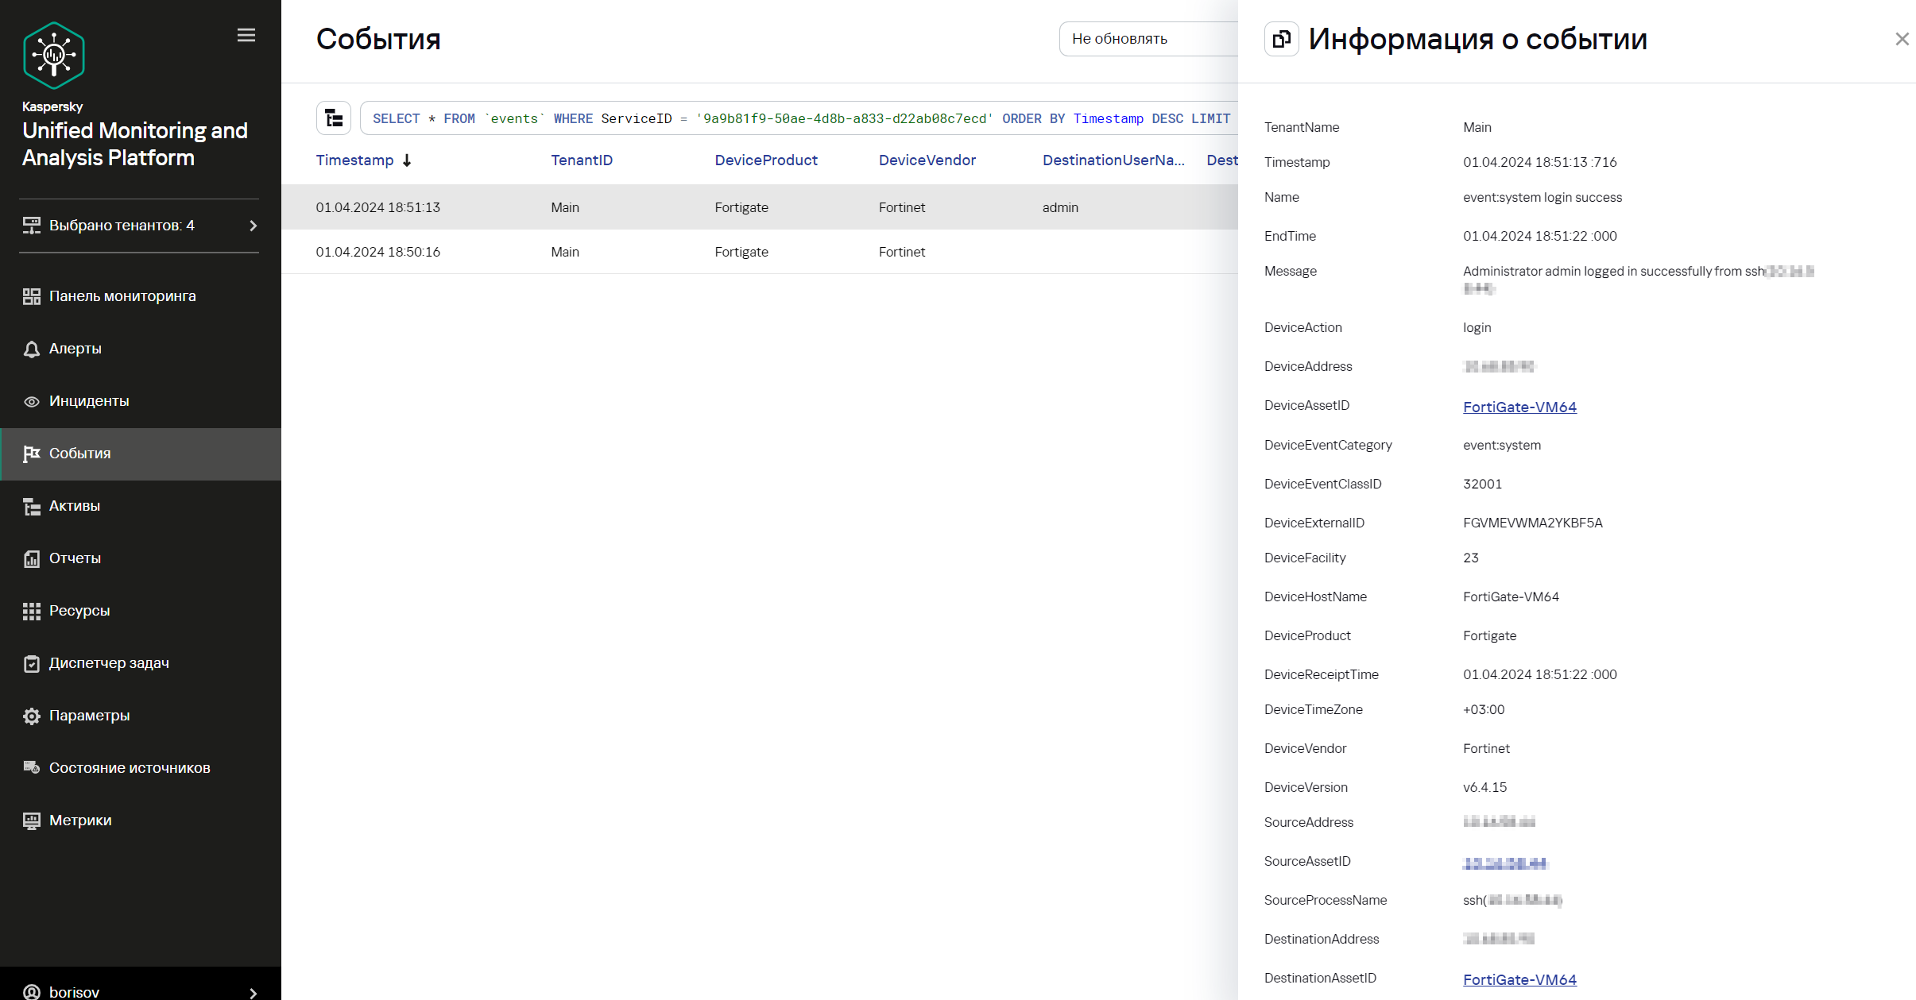Viewport: 1916px width, 1000px height.
Task: Select the event row 01.04.2024 18:51:13
Action: tap(760, 207)
